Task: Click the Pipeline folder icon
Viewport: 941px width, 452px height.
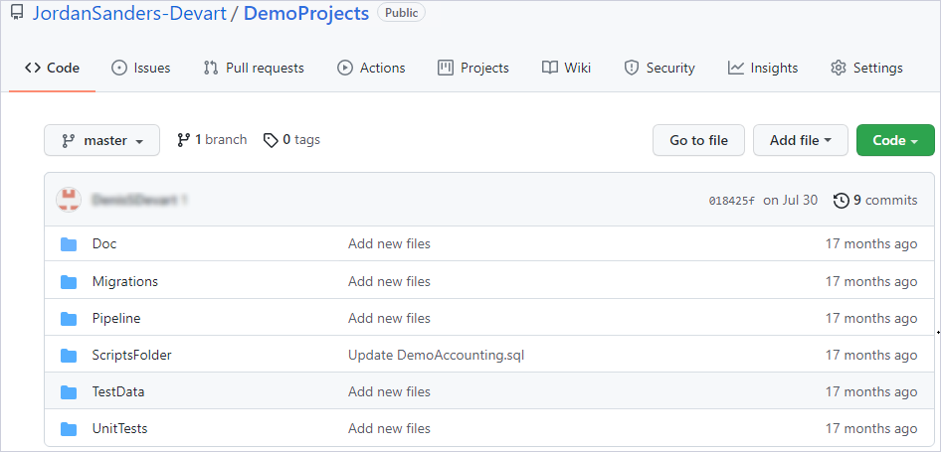Action: [69, 318]
